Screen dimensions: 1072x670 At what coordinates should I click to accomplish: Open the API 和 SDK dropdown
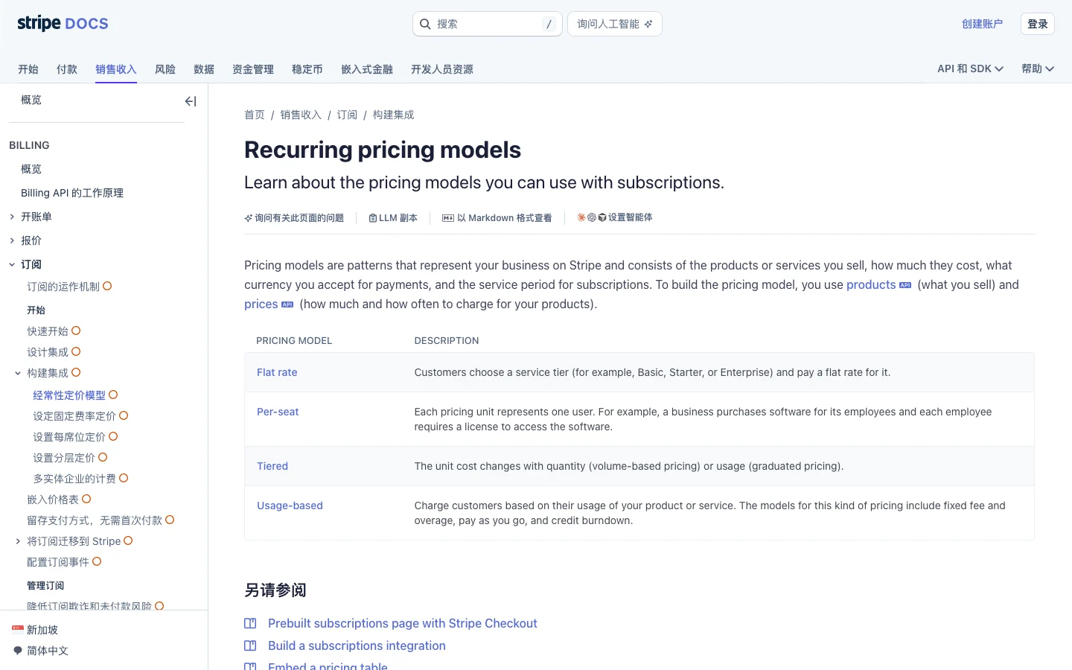(970, 68)
